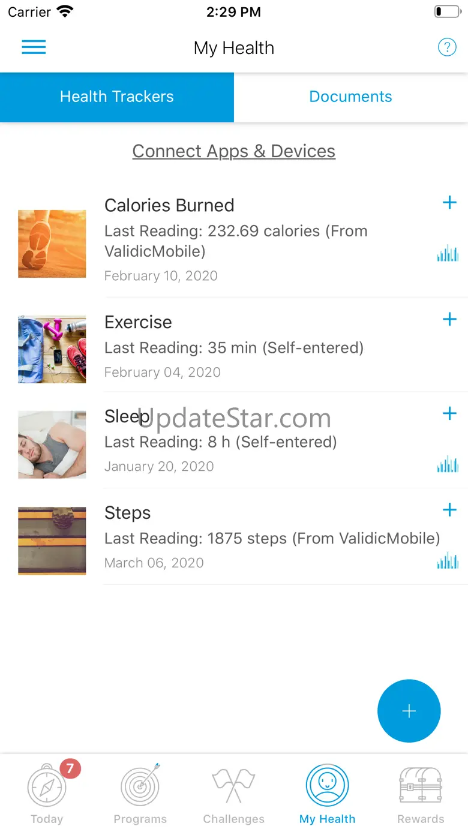Open the hamburger menu icon
Image resolution: width=468 pixels, height=832 pixels.
(34, 47)
